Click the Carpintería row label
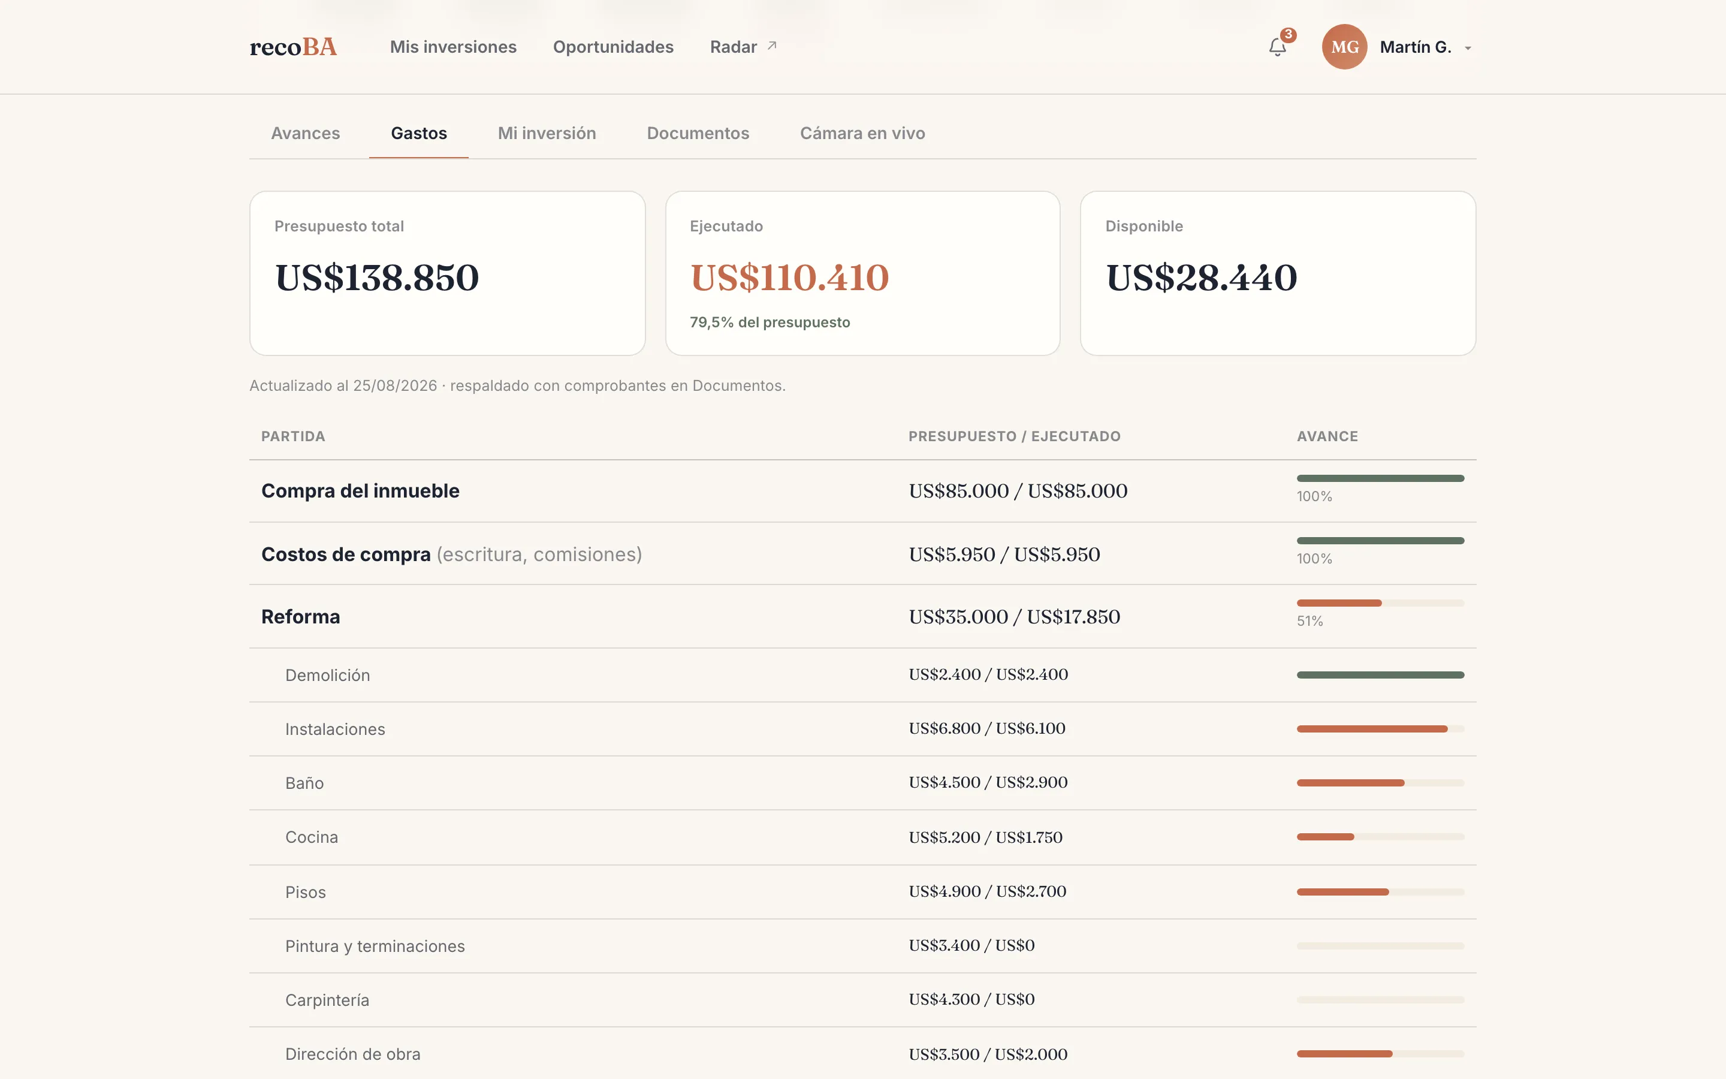Screen dimensions: 1726x1079 coord(327,1000)
